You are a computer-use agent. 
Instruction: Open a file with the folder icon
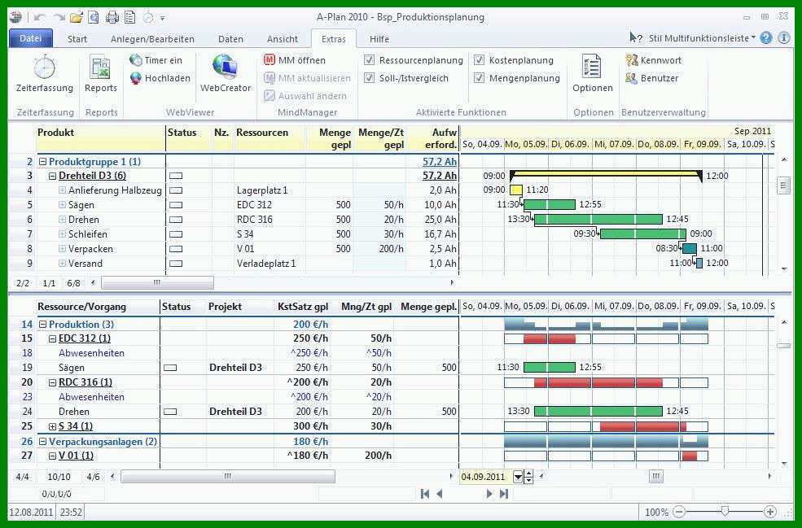click(x=77, y=18)
